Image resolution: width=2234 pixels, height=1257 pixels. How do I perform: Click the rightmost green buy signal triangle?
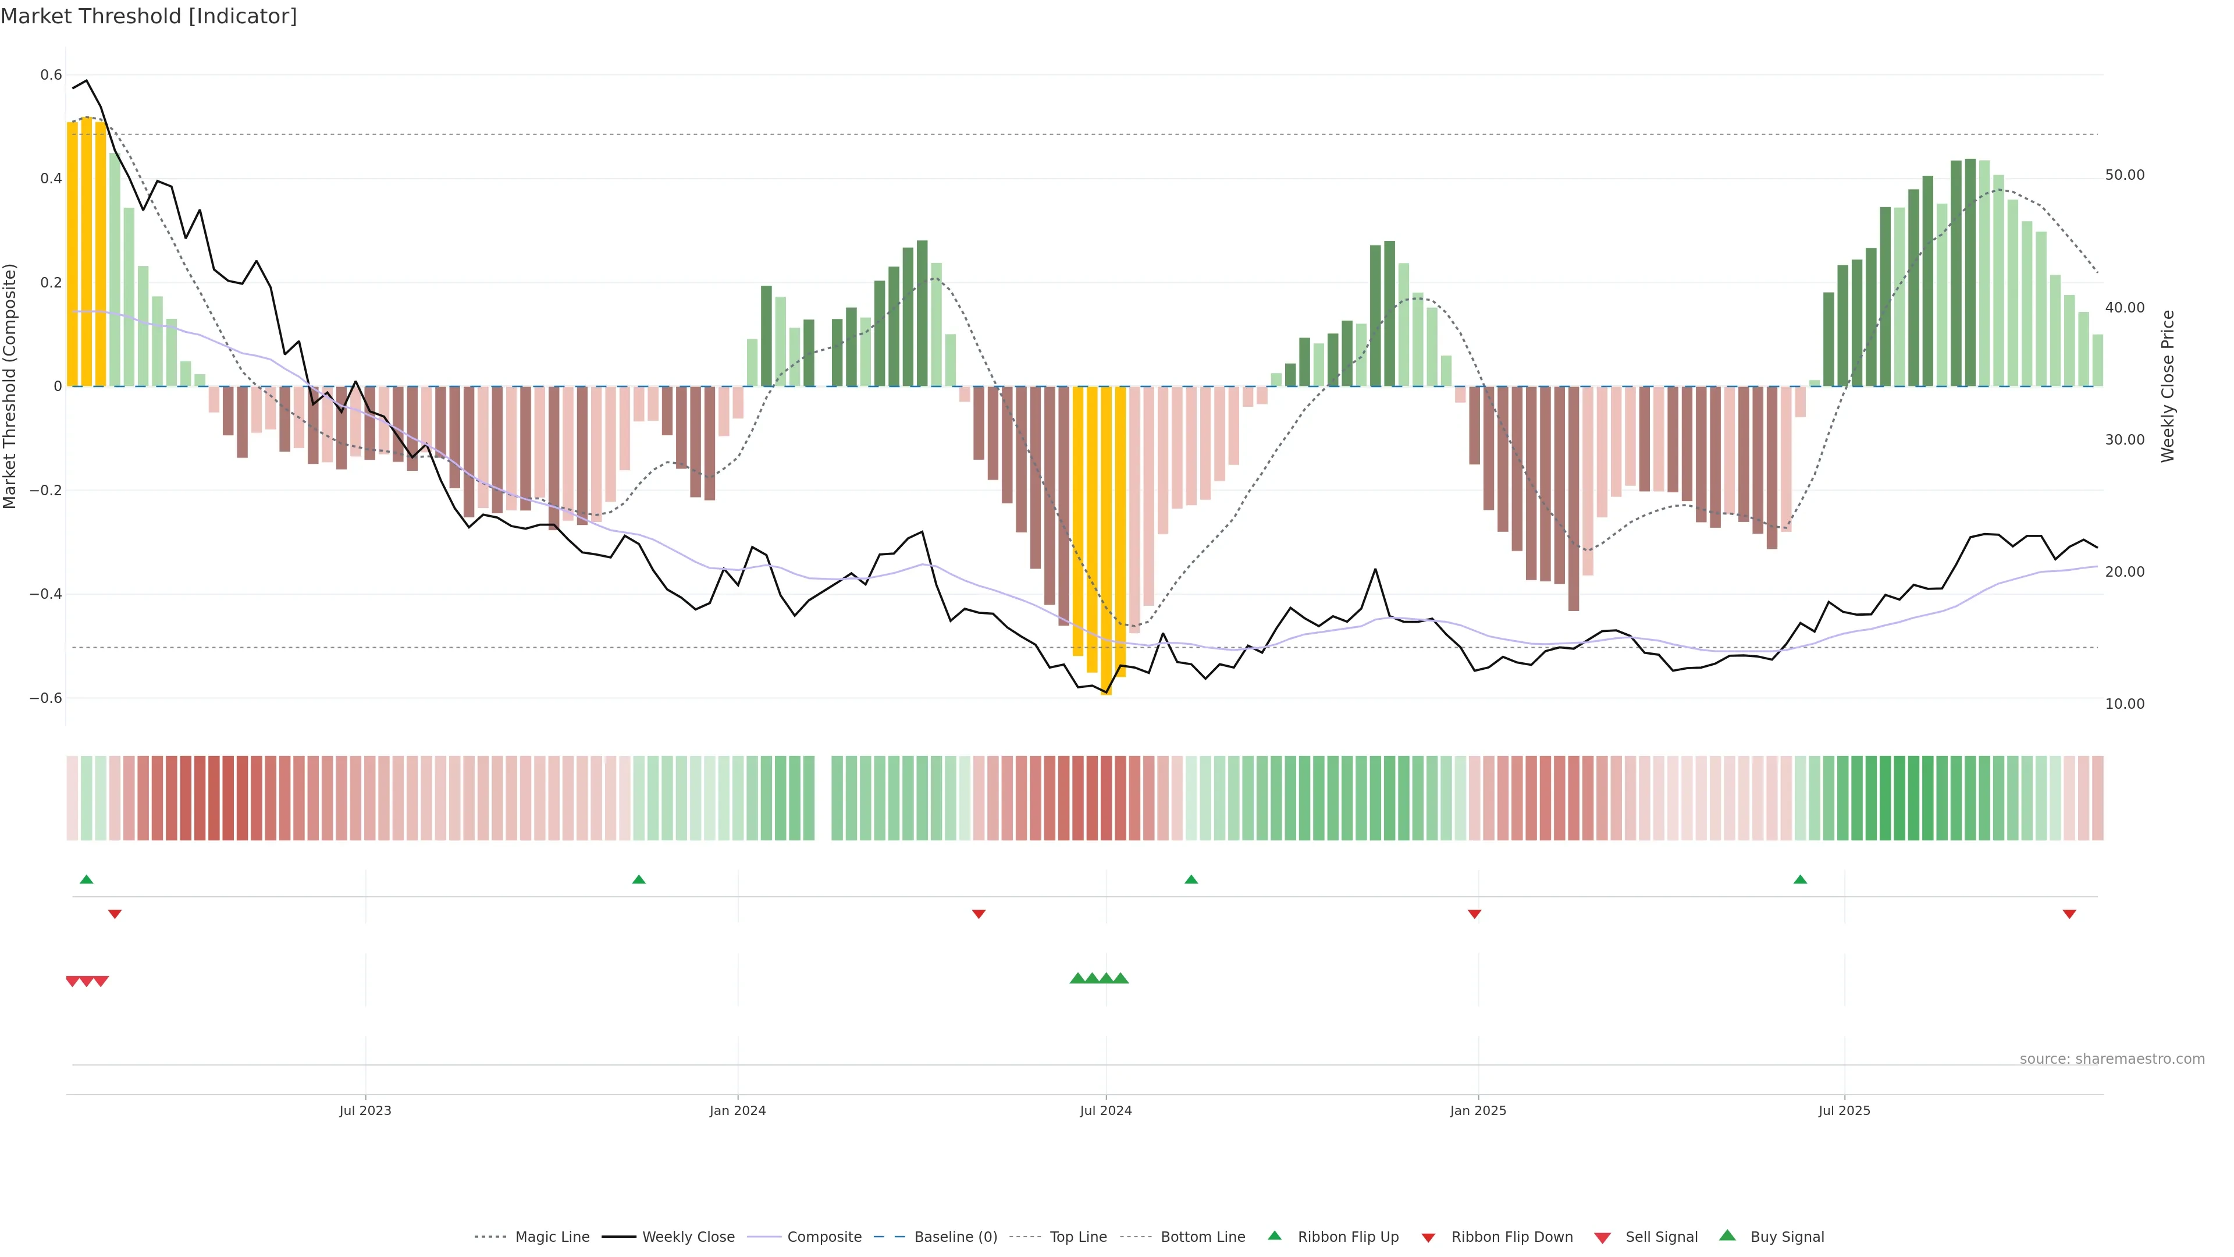pos(1120,978)
